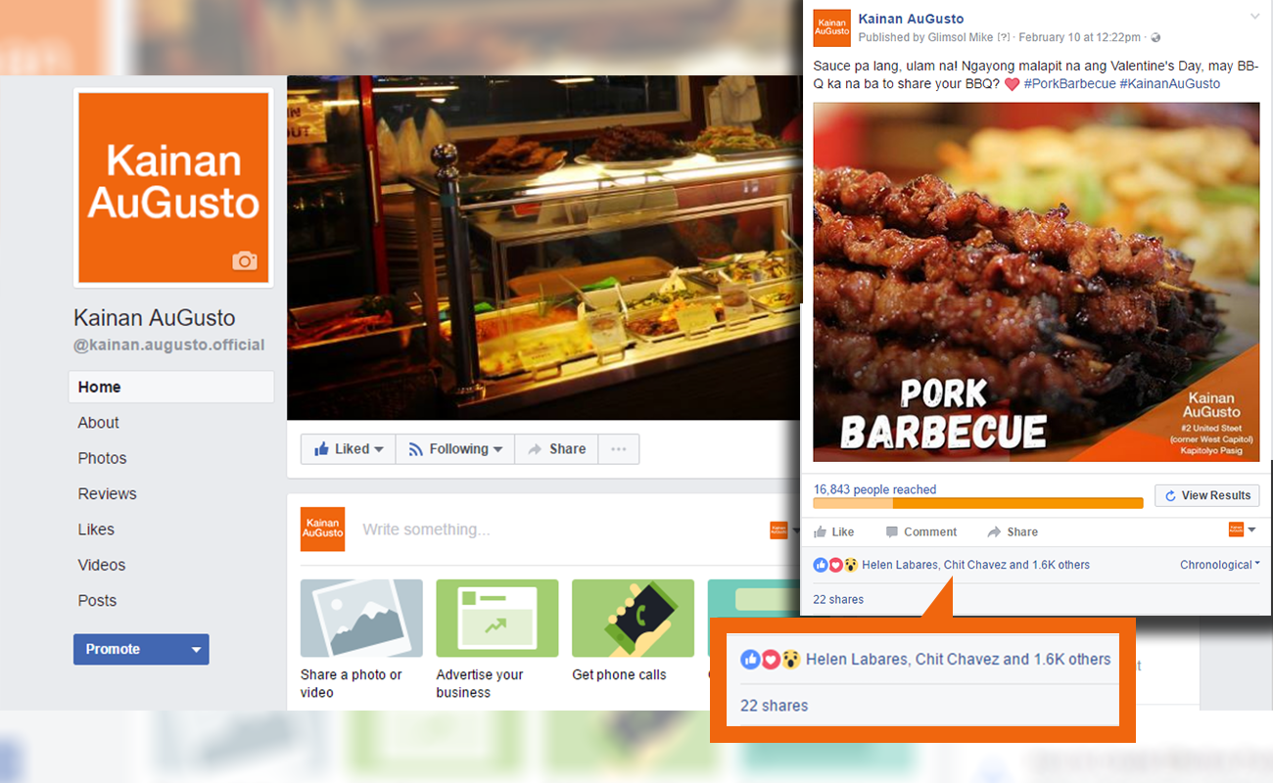Click Like under the Pork Barbecue post
1273x783 pixels.
pos(833,531)
